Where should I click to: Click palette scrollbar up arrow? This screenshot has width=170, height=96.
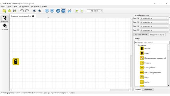tap(168, 45)
